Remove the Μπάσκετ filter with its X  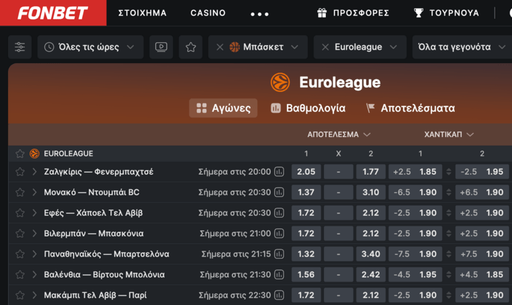(220, 47)
